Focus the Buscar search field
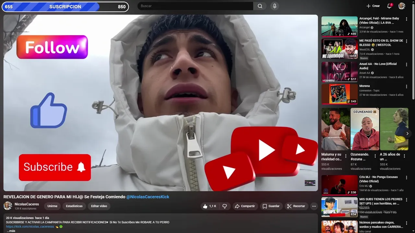 195,6
